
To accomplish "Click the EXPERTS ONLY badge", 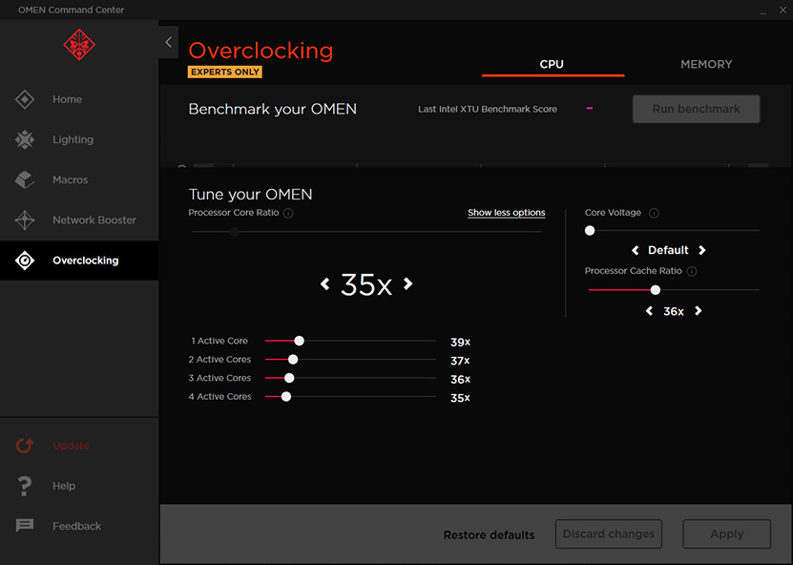I will [225, 72].
